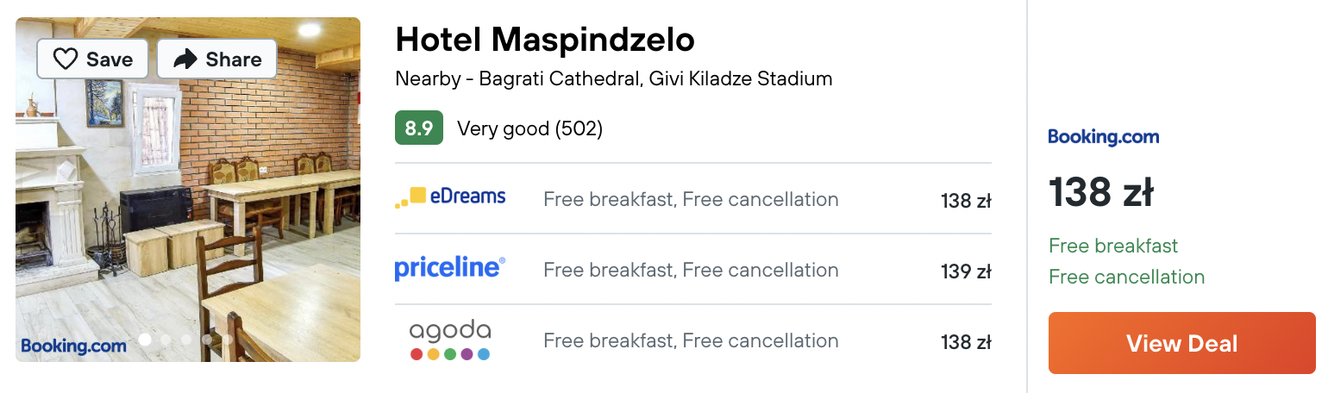Select the first photo carousel dot
The image size is (1328, 393).
coord(145,340)
